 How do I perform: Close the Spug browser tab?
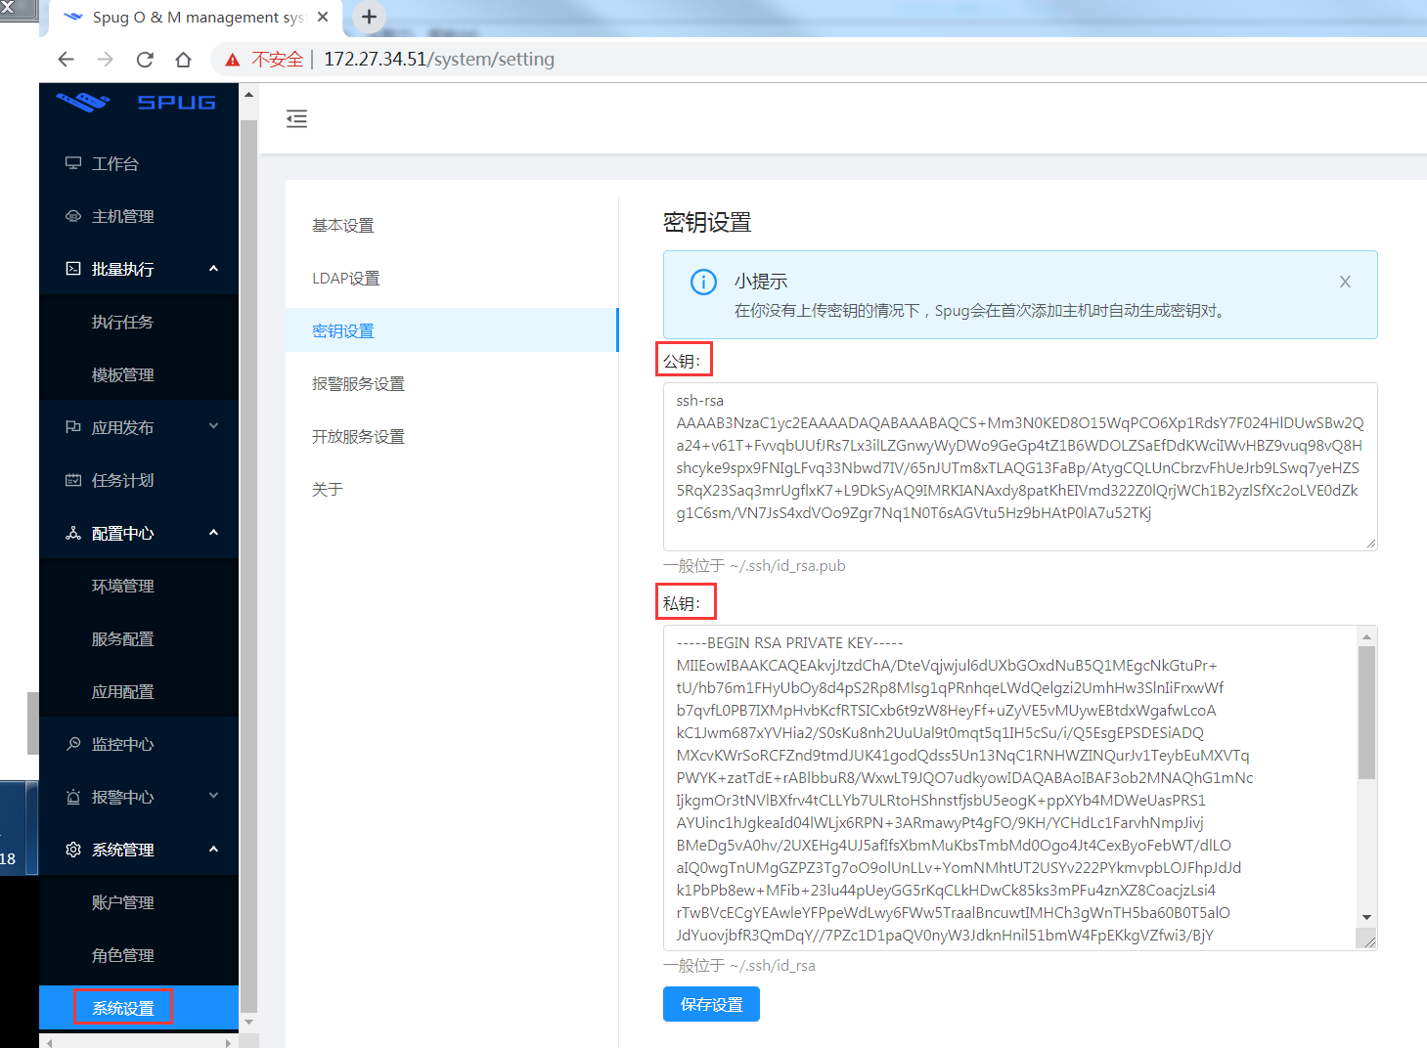323,17
